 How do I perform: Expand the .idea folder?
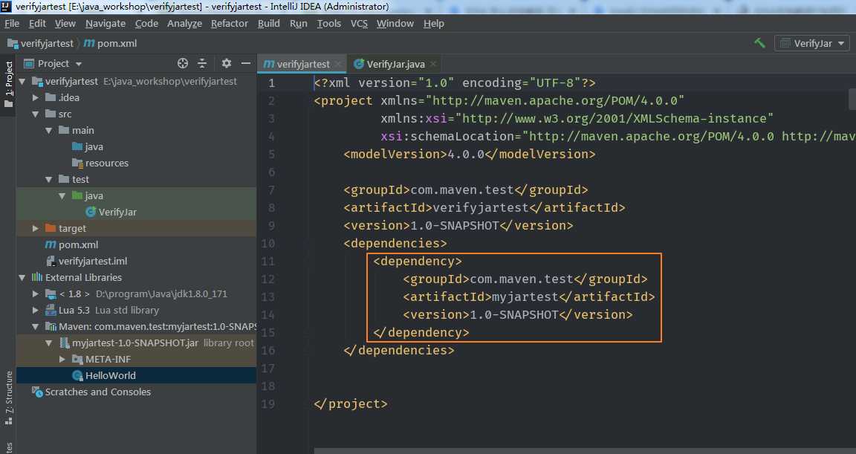[x=36, y=97]
